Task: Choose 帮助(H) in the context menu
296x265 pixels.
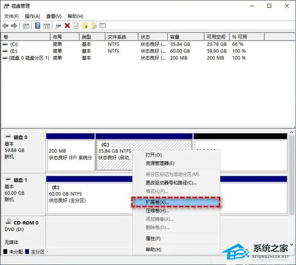Action: [x=176, y=250]
